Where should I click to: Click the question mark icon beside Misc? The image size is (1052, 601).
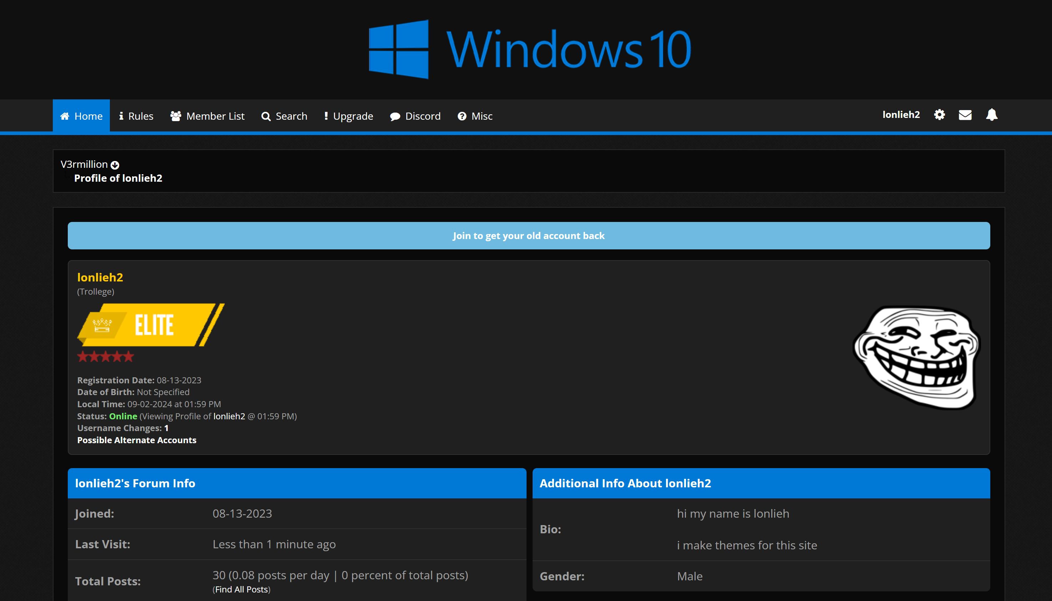point(462,116)
